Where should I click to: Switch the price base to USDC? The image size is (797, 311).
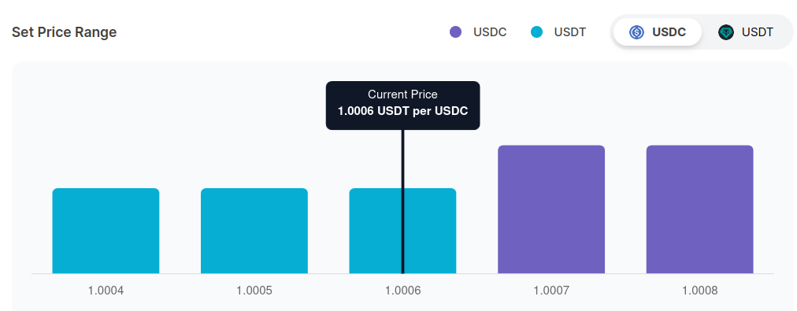pyautogui.click(x=658, y=32)
